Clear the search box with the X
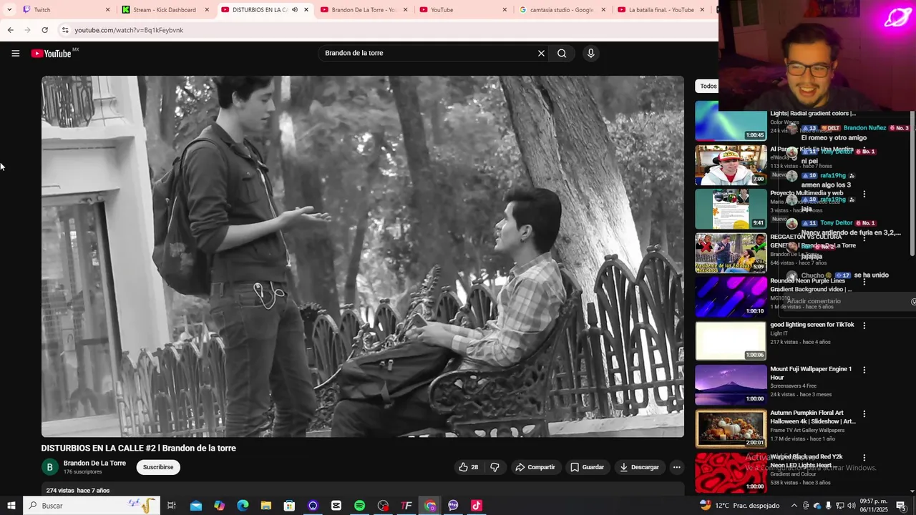 tap(541, 53)
